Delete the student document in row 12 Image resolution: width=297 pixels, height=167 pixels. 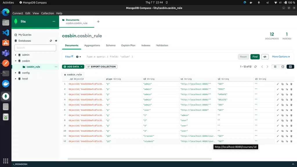[291, 141]
